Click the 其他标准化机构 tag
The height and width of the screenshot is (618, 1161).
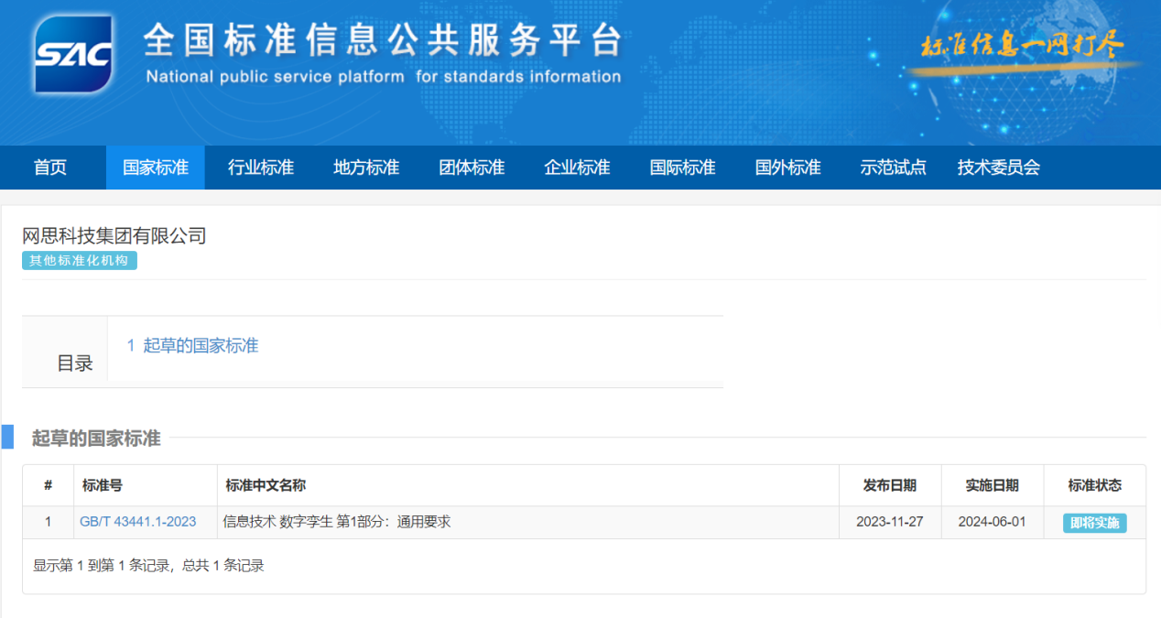79,260
